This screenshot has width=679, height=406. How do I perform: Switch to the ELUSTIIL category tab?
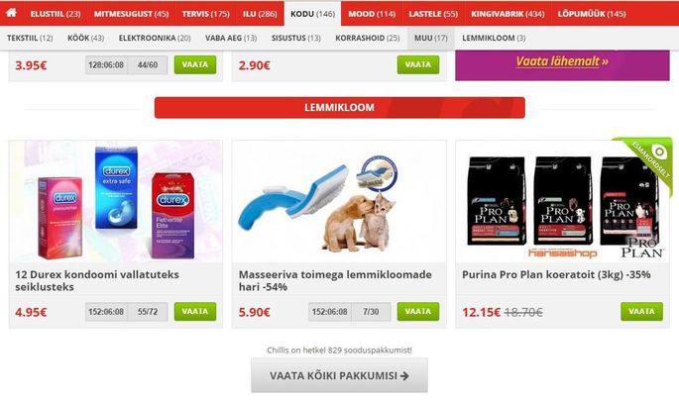(x=56, y=14)
